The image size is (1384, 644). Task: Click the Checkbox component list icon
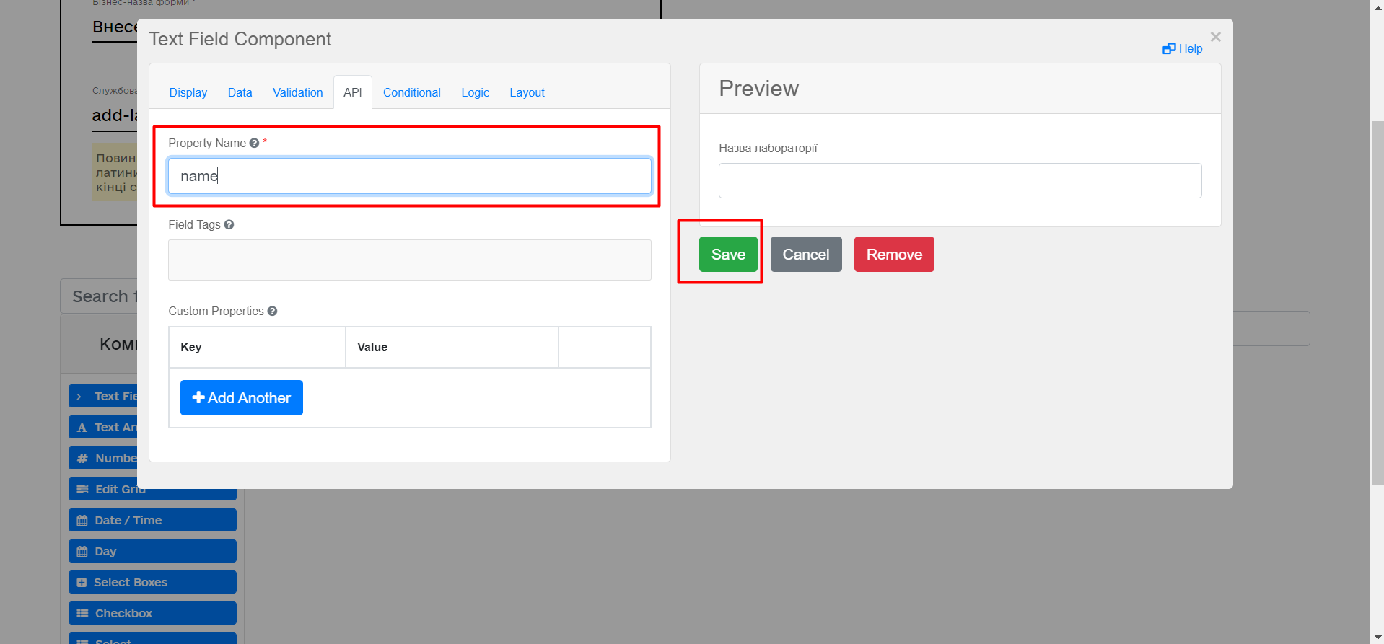click(x=82, y=614)
